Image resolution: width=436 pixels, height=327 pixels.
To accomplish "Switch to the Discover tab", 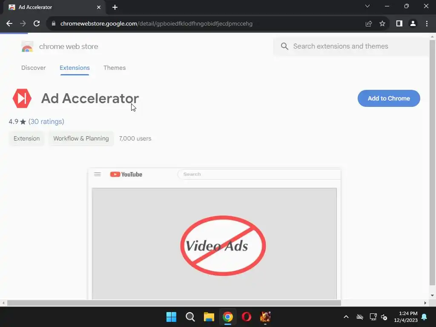I will click(x=33, y=68).
